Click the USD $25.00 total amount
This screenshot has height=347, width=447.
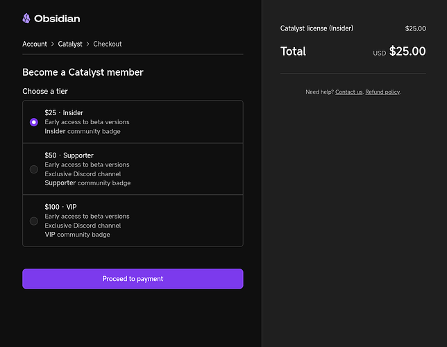coord(399,51)
